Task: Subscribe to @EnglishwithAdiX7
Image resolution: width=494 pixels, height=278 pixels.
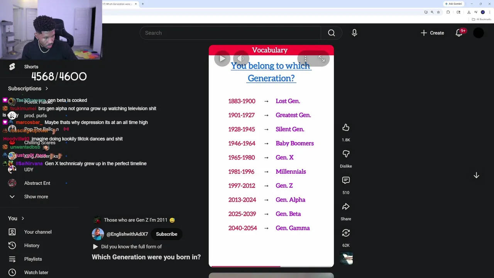Action: (x=166, y=234)
